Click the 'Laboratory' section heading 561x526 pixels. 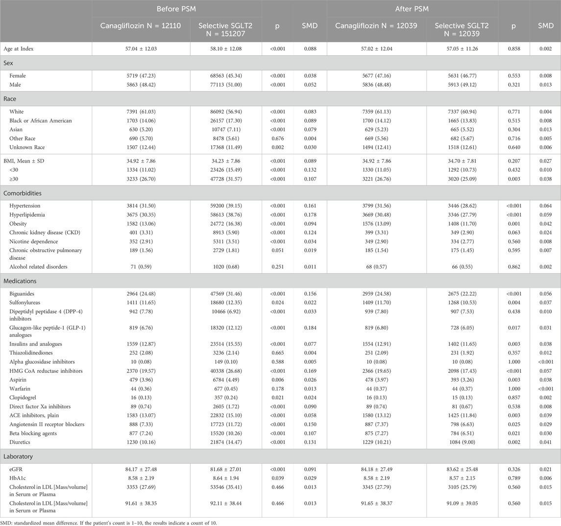pyautogui.click(x=19, y=456)
